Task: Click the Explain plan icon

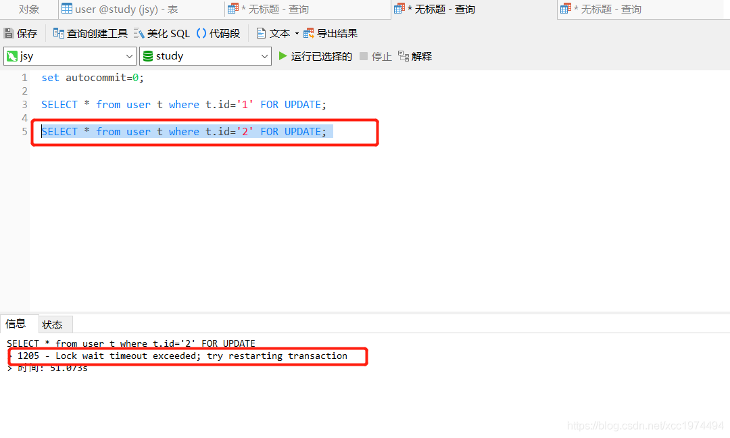Action: coord(403,56)
